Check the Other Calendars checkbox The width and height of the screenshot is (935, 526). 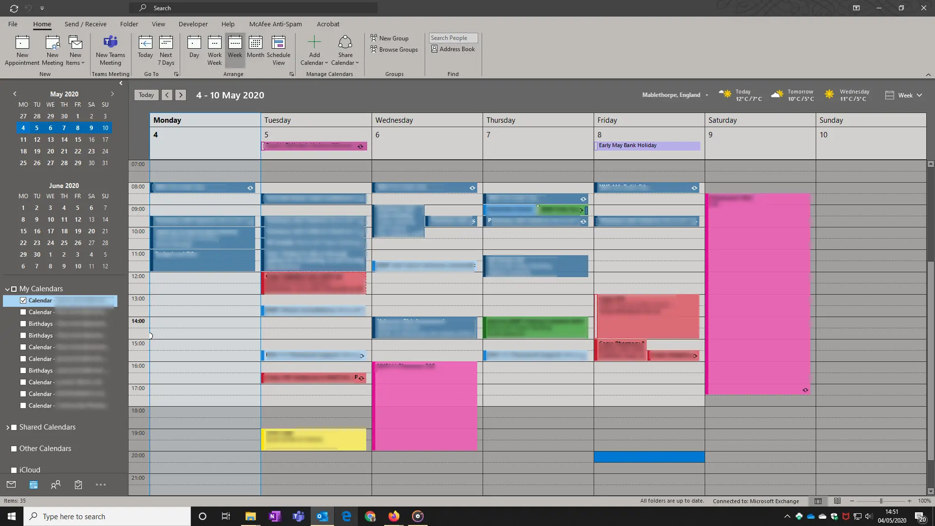click(x=14, y=449)
